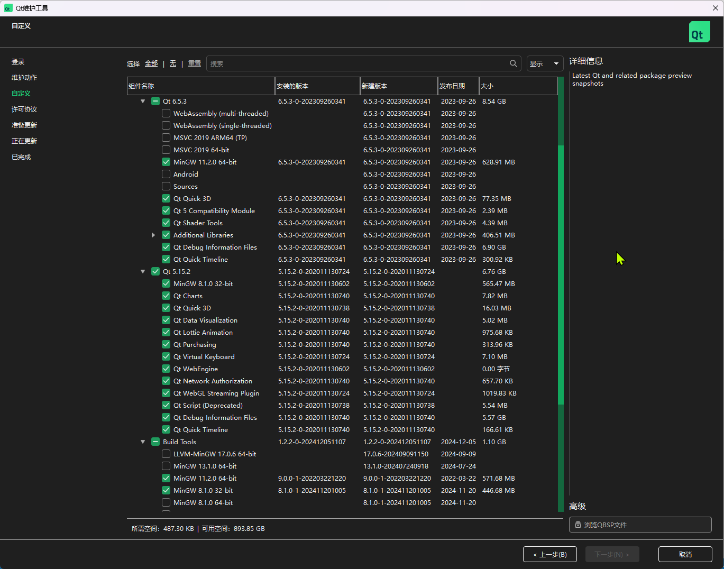724x569 pixels.
Task: Check the Sources component box
Action: pyautogui.click(x=166, y=186)
